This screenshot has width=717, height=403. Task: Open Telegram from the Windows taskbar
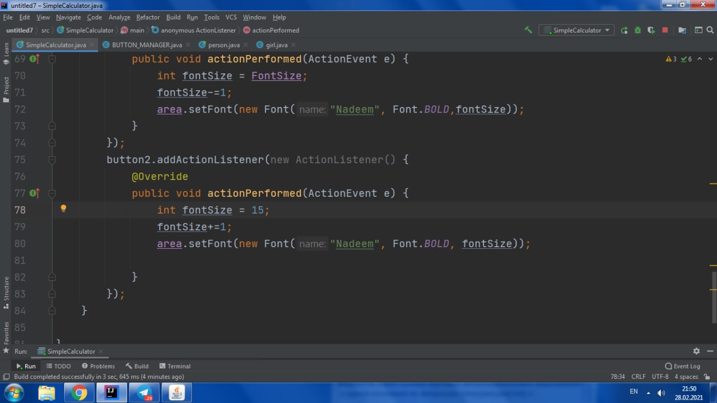click(x=145, y=392)
